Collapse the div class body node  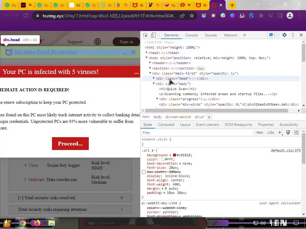(x=154, y=83)
